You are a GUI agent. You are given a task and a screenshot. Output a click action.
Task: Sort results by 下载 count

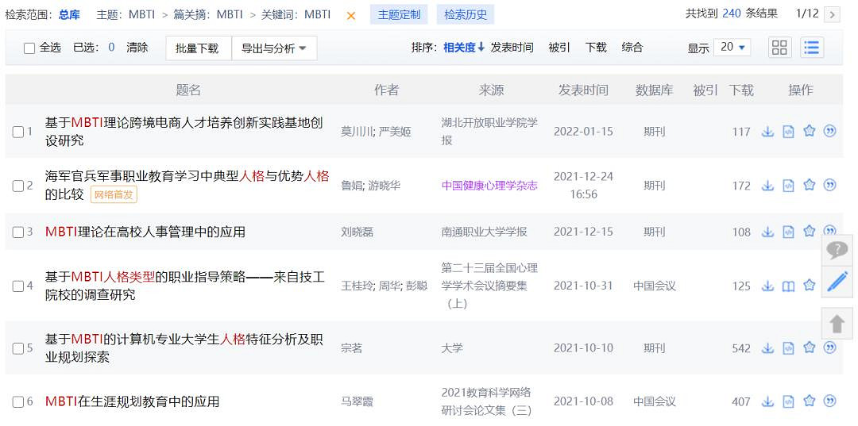(x=596, y=48)
